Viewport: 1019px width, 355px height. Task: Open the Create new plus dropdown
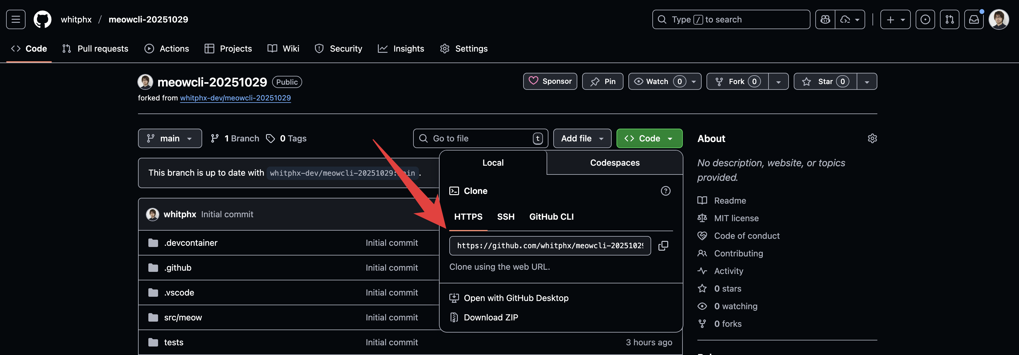[x=895, y=19]
